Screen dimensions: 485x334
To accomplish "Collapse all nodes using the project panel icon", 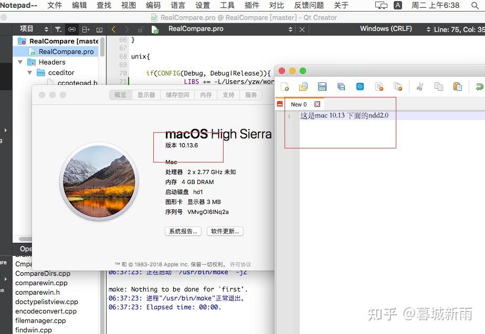I will coord(100,29).
